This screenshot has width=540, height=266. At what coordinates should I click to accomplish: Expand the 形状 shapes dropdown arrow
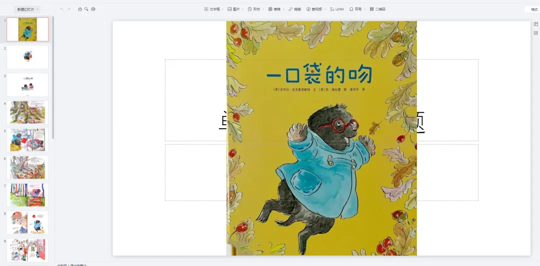click(x=263, y=9)
